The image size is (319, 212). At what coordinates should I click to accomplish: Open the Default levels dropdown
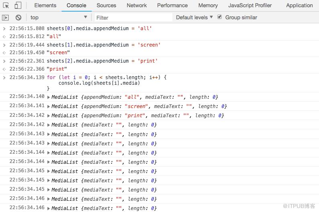[194, 18]
